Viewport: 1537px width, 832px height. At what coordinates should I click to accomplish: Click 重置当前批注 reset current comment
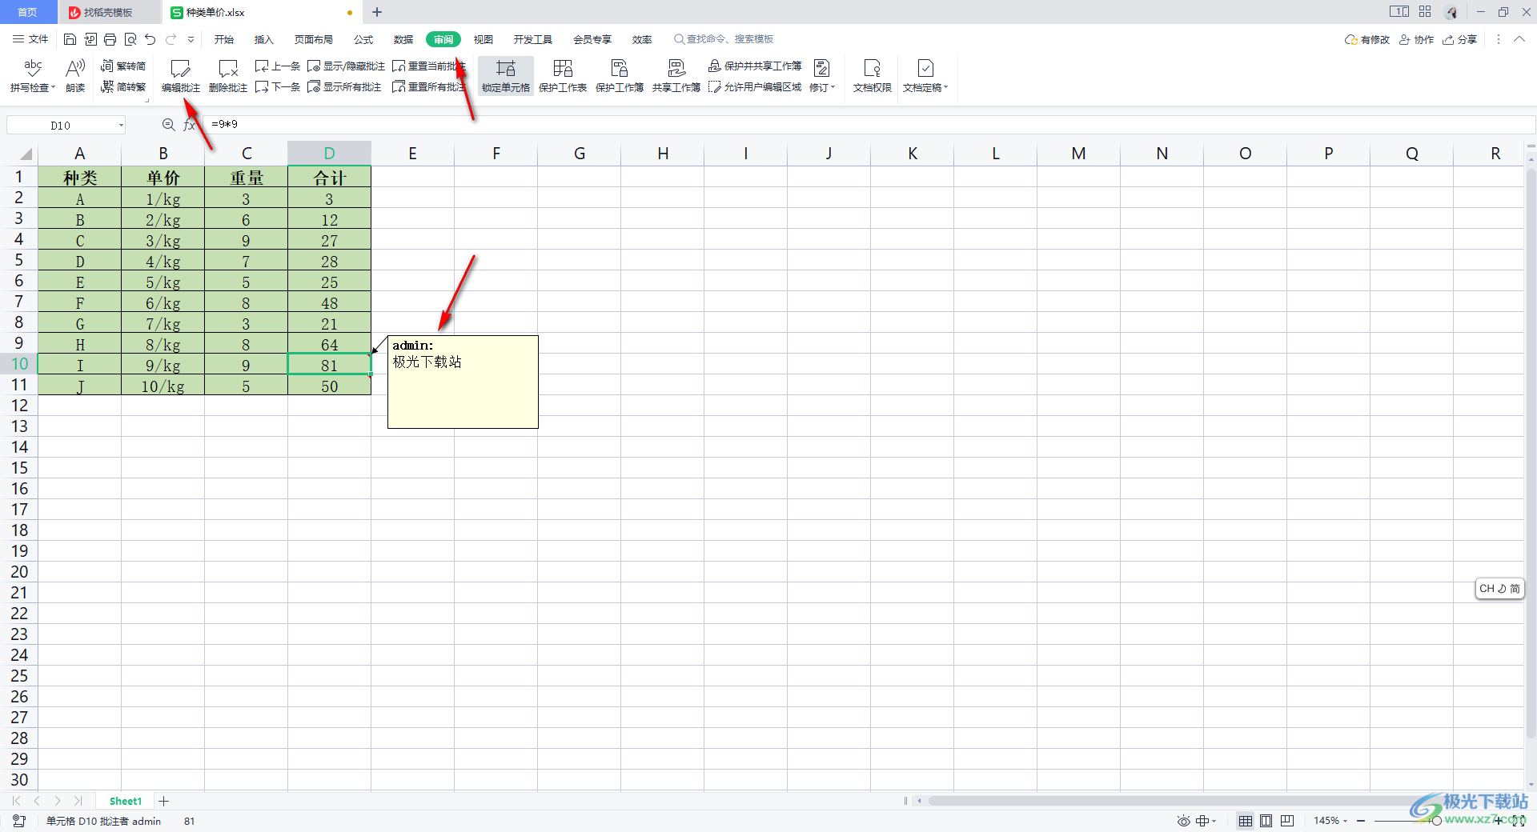coord(429,66)
